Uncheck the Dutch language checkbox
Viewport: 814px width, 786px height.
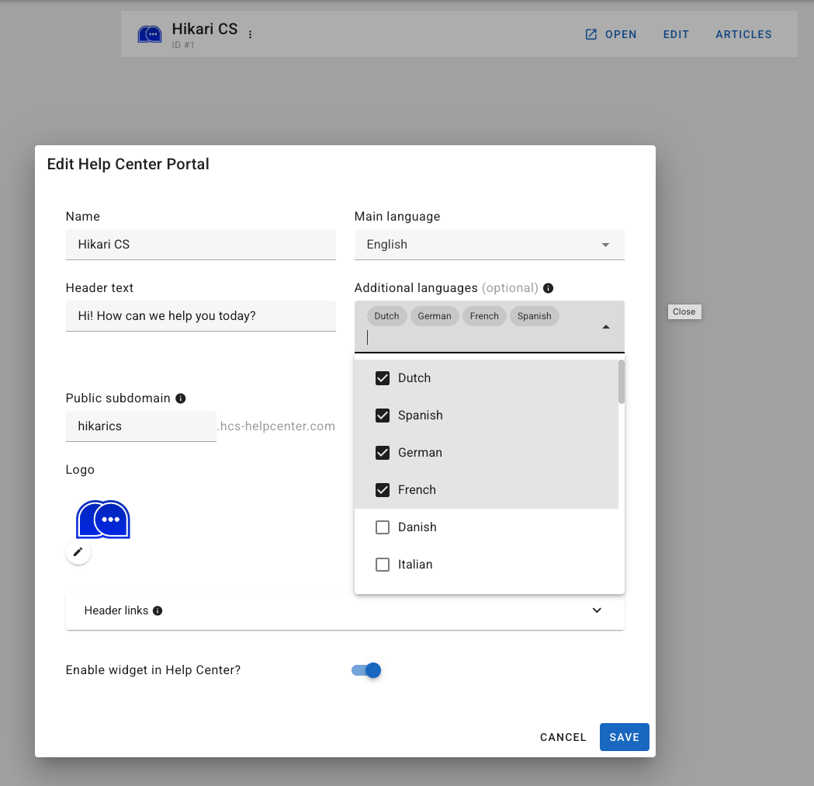point(383,378)
